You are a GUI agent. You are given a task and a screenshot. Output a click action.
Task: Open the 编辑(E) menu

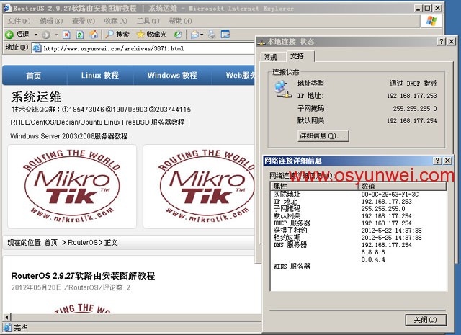click(x=51, y=21)
